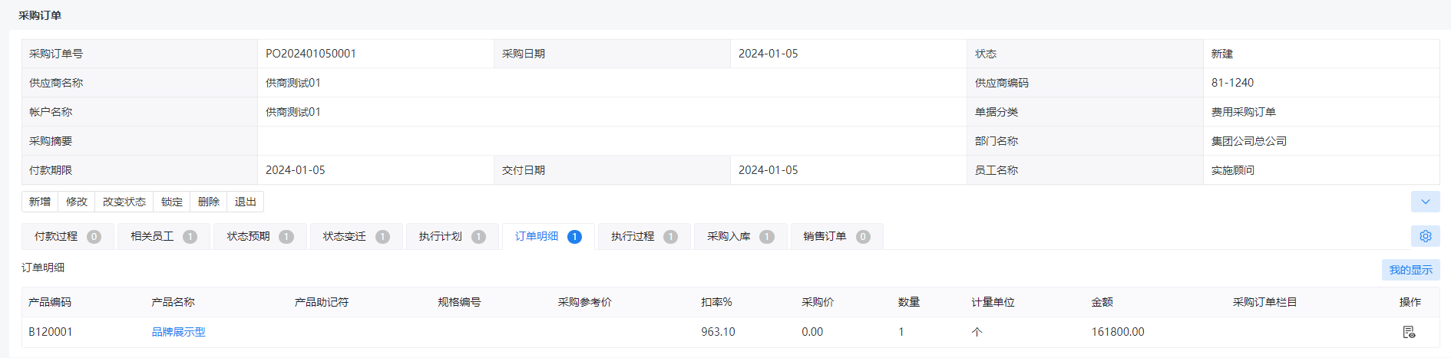The height and width of the screenshot is (358, 1451).
Task: Open the 相关员工 tab
Action: (164, 236)
